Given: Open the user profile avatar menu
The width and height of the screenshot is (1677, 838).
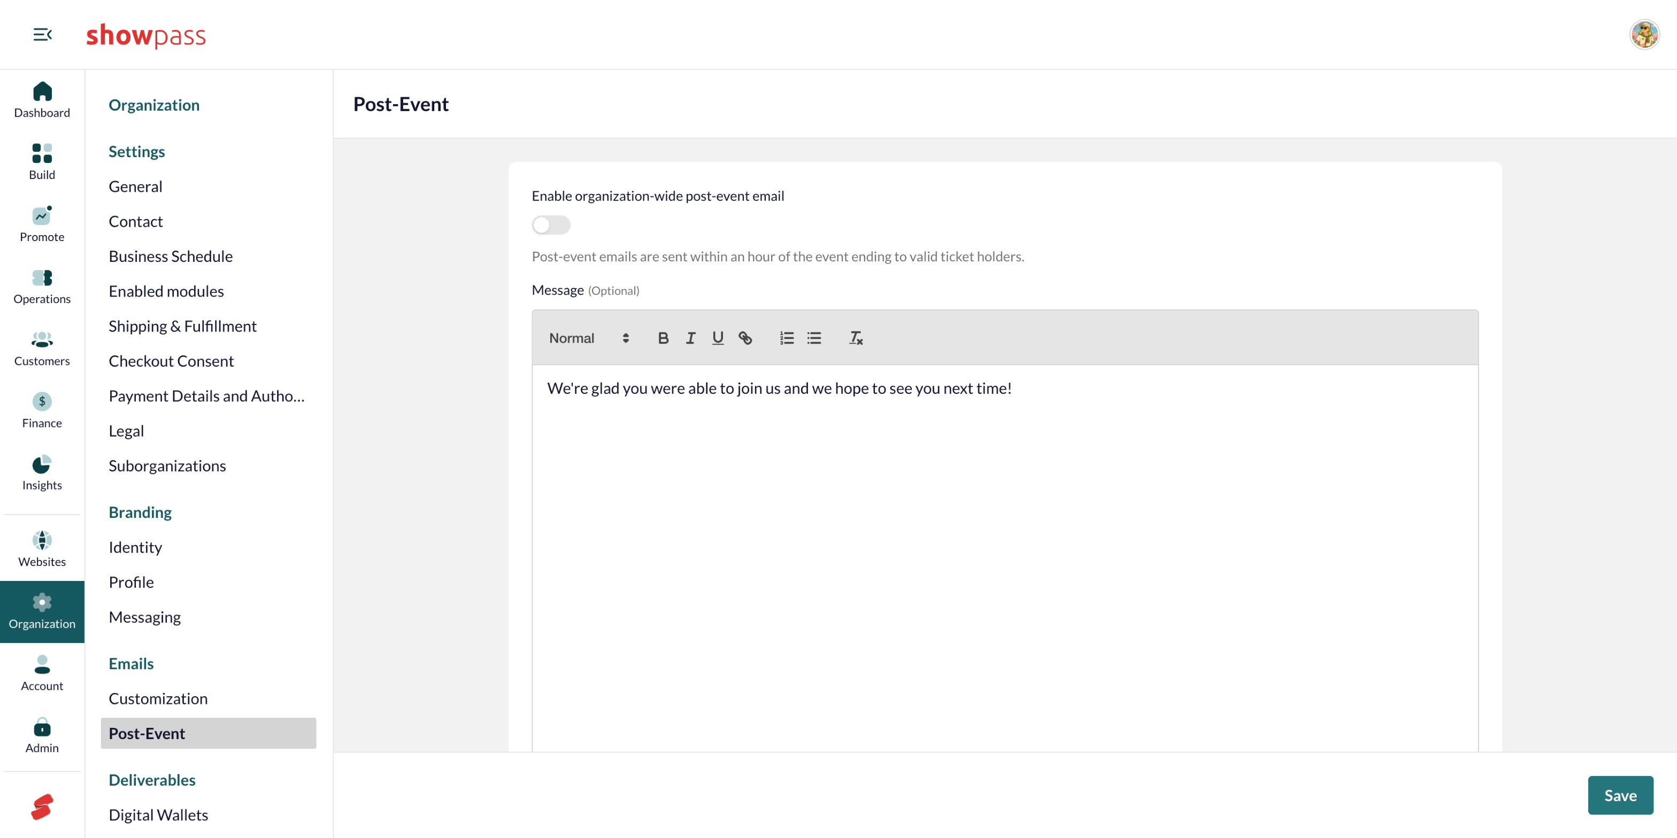Looking at the screenshot, I should (1644, 35).
